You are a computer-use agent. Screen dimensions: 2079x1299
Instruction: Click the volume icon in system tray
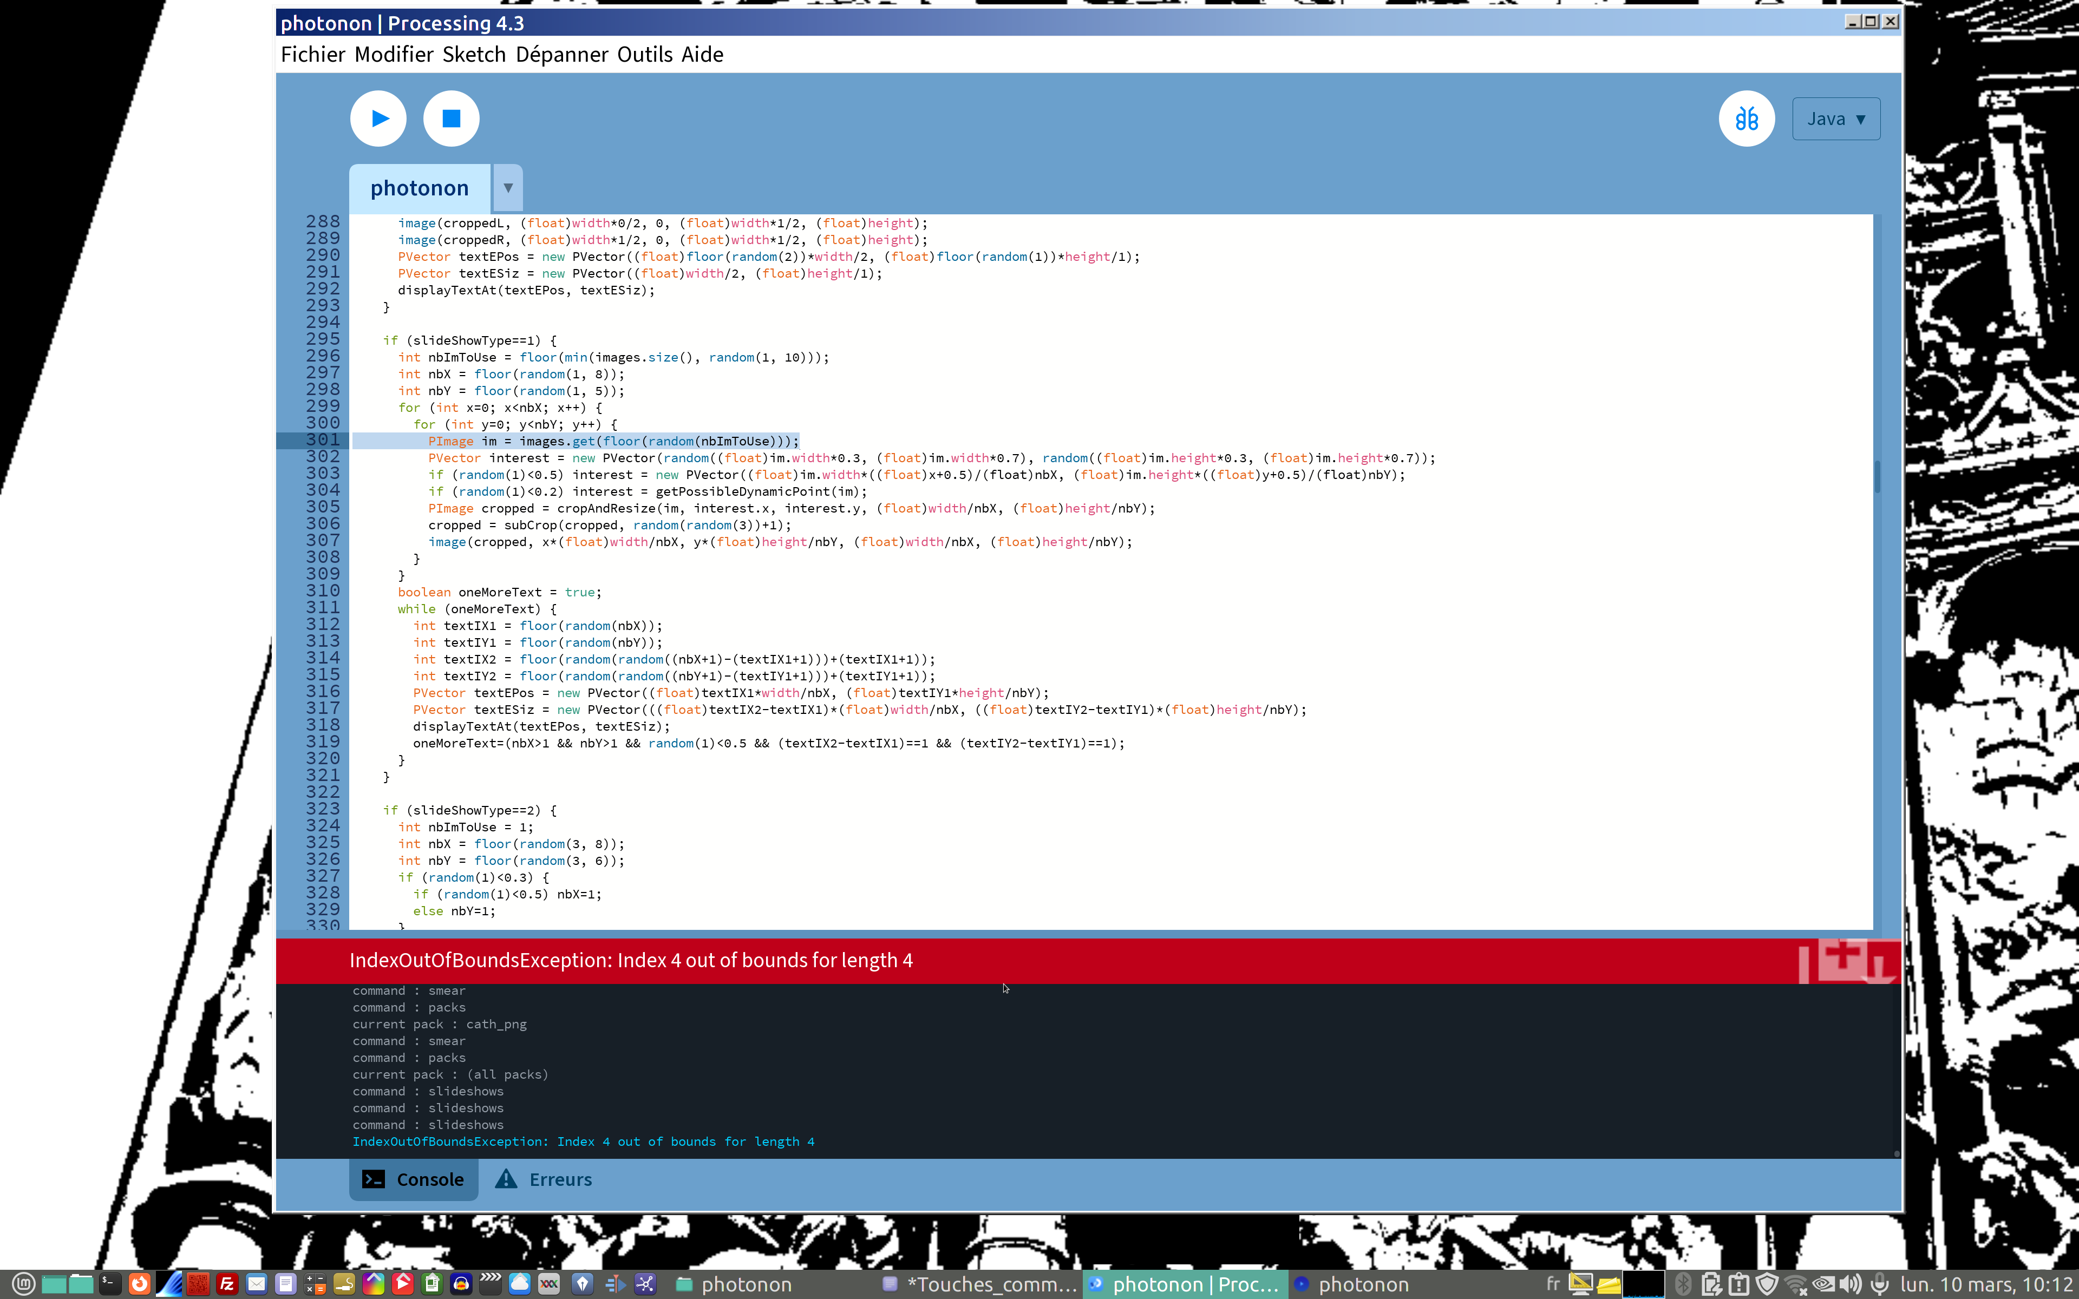1851,1283
